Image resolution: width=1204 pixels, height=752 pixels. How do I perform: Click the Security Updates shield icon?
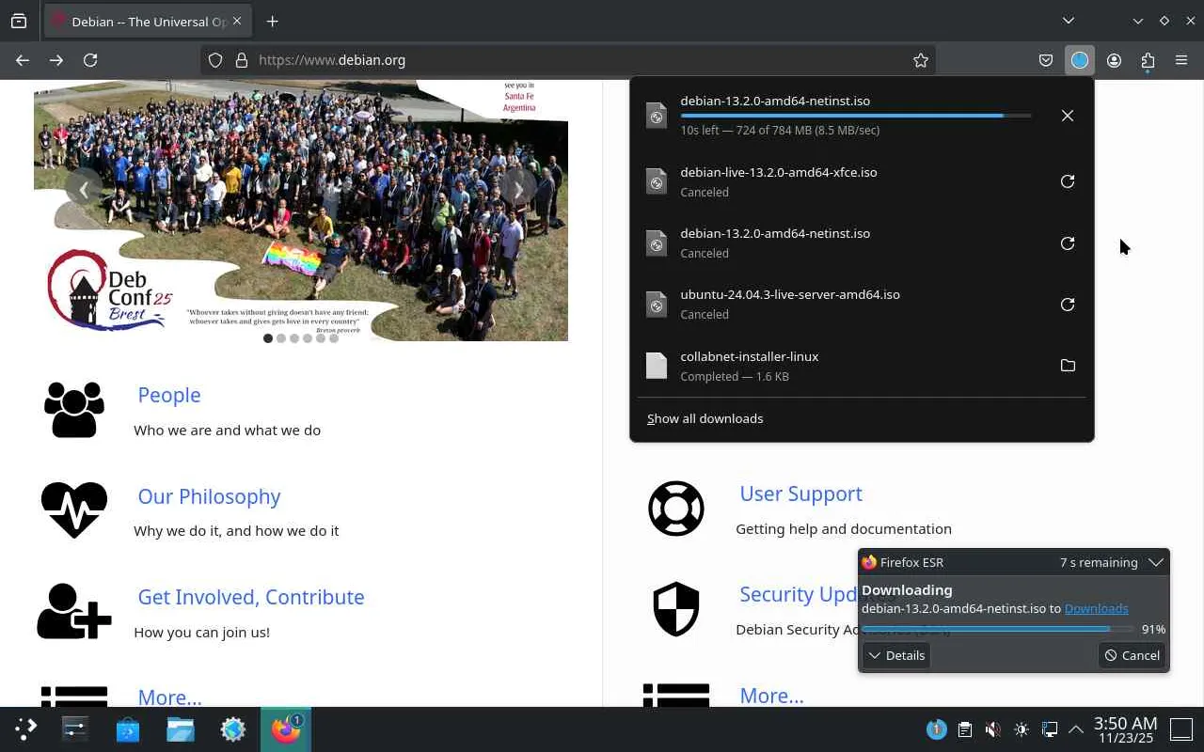676,609
